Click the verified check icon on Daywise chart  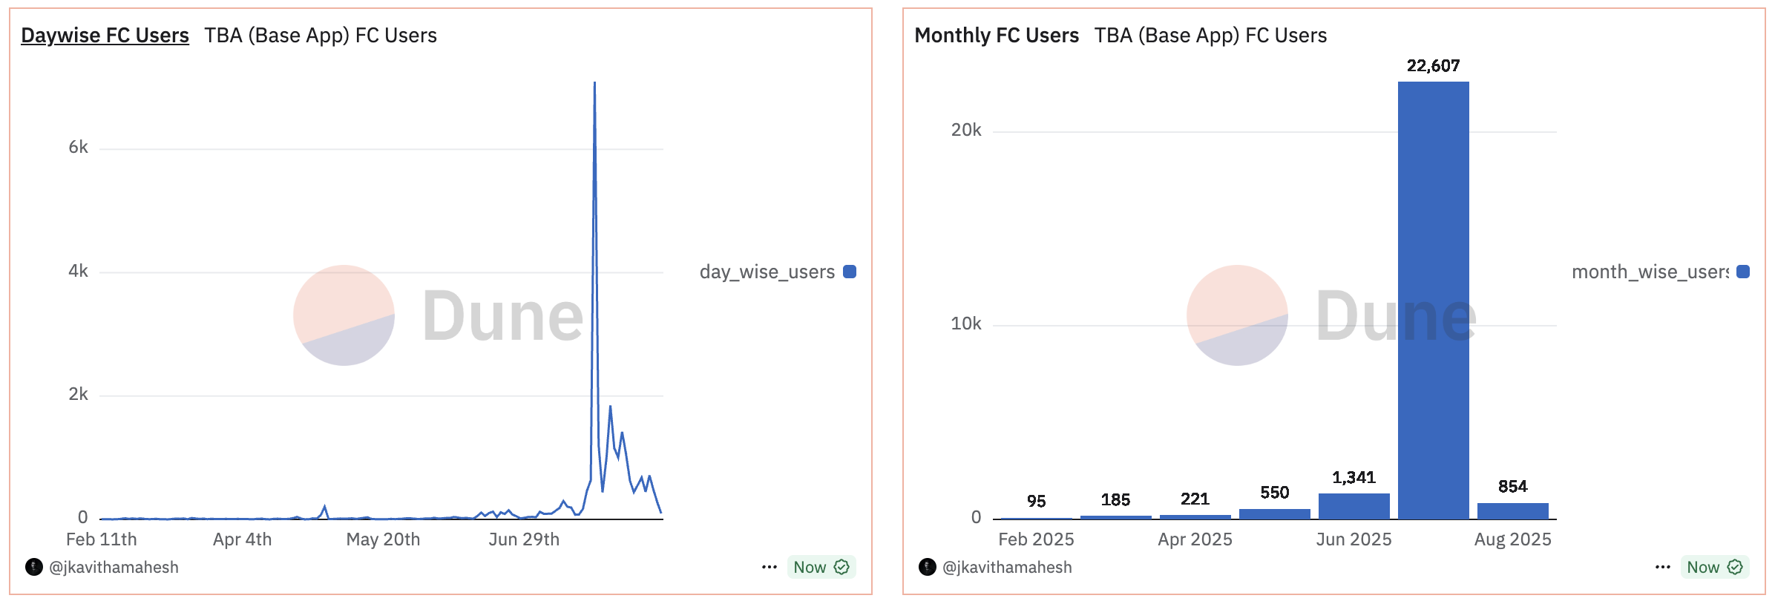841,568
